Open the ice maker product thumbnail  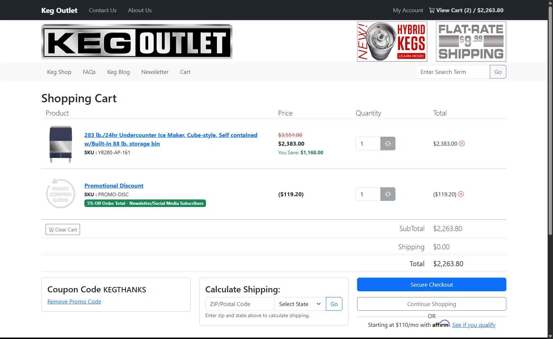61,144
